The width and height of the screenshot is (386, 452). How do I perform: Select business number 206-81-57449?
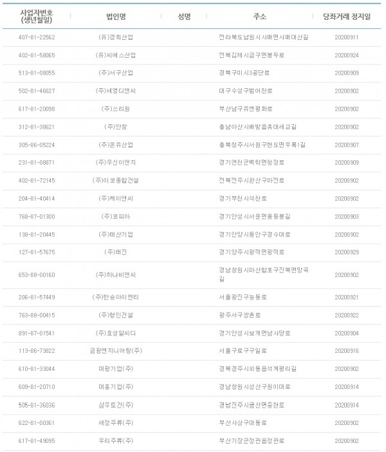point(37,297)
